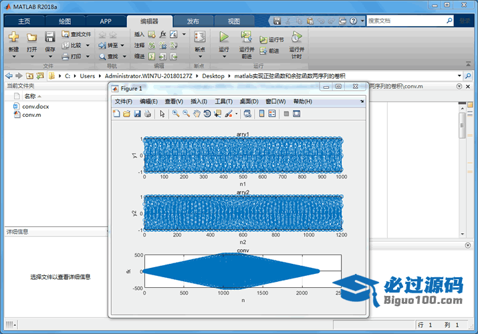Open File (文件) menu in Figure 1
This screenshot has width=478, height=334.
tap(123, 102)
